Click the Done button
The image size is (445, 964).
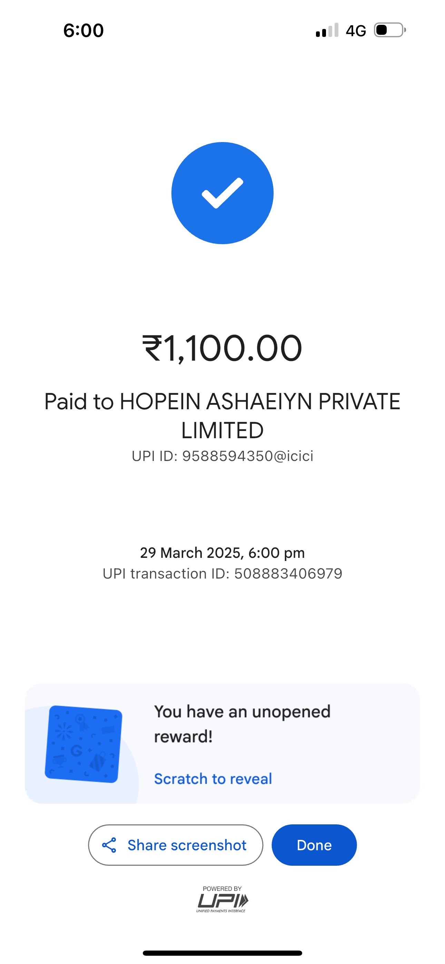pyautogui.click(x=314, y=845)
